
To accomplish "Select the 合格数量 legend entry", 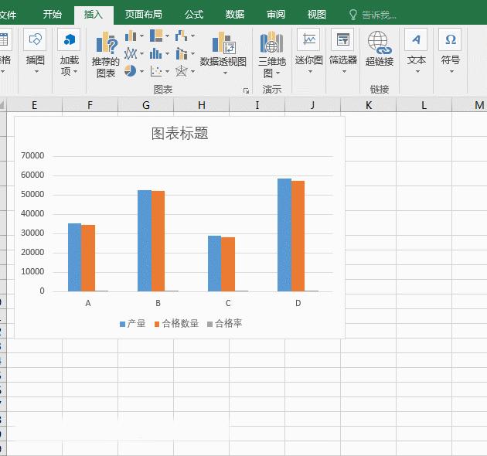I will click(176, 324).
